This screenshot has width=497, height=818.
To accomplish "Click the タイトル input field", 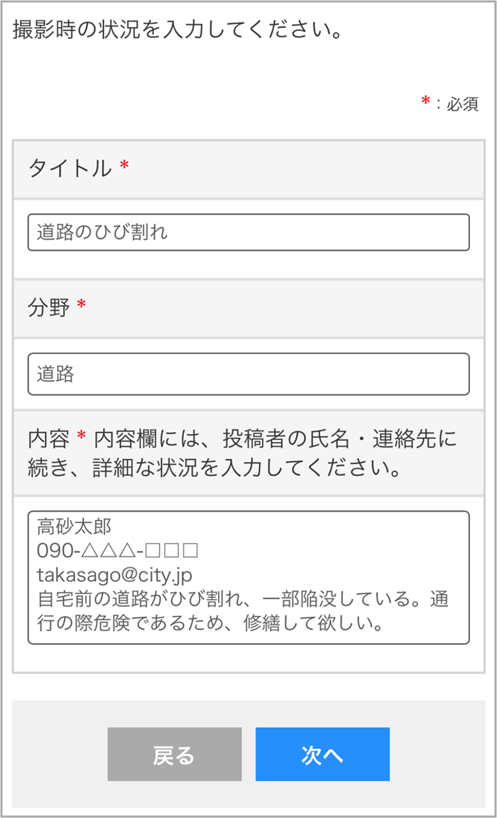I will 248,232.
